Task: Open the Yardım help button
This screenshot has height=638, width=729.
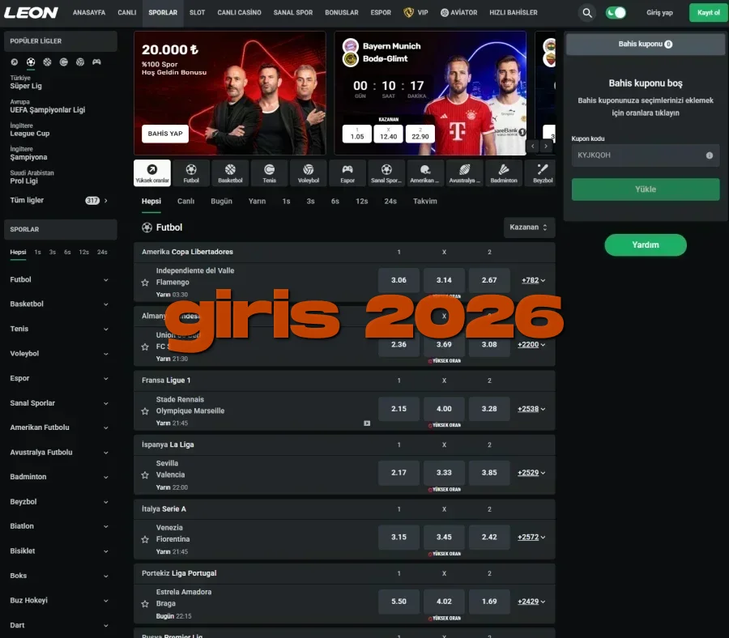Action: (x=646, y=245)
